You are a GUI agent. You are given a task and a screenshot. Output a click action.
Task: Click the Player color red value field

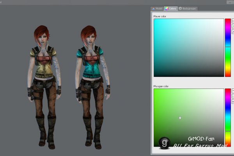[x=233, y=21]
